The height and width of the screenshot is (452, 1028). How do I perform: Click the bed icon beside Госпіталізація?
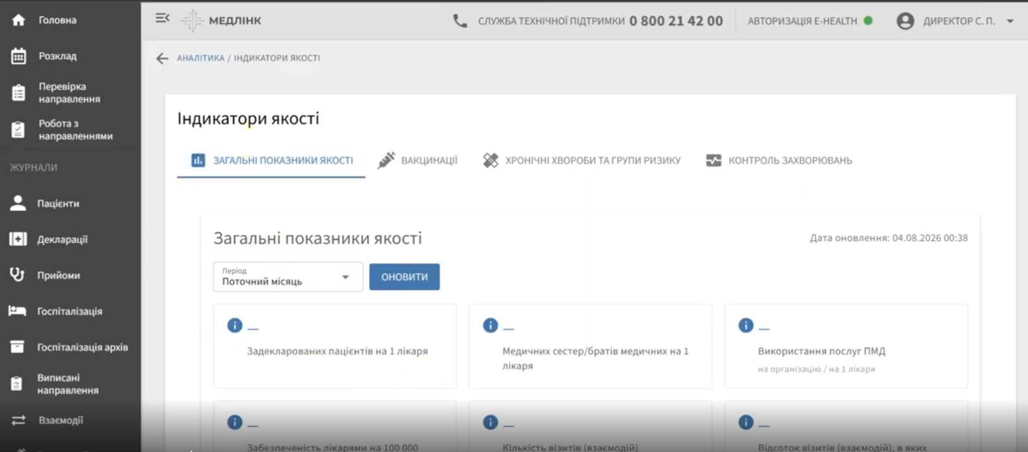pos(17,311)
